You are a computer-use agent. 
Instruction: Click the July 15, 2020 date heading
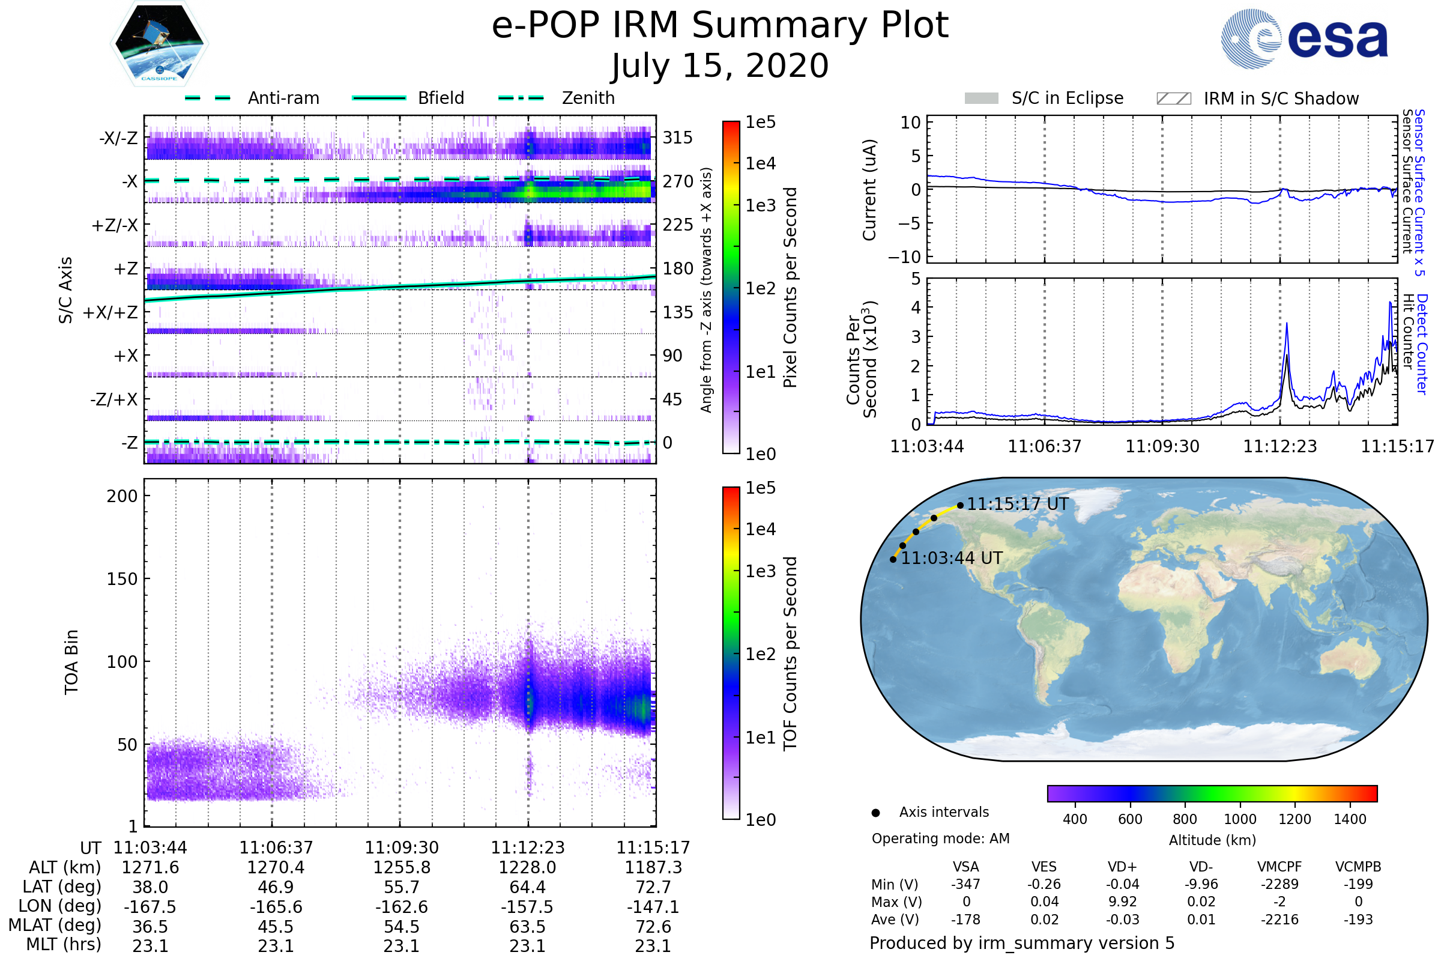[720, 66]
